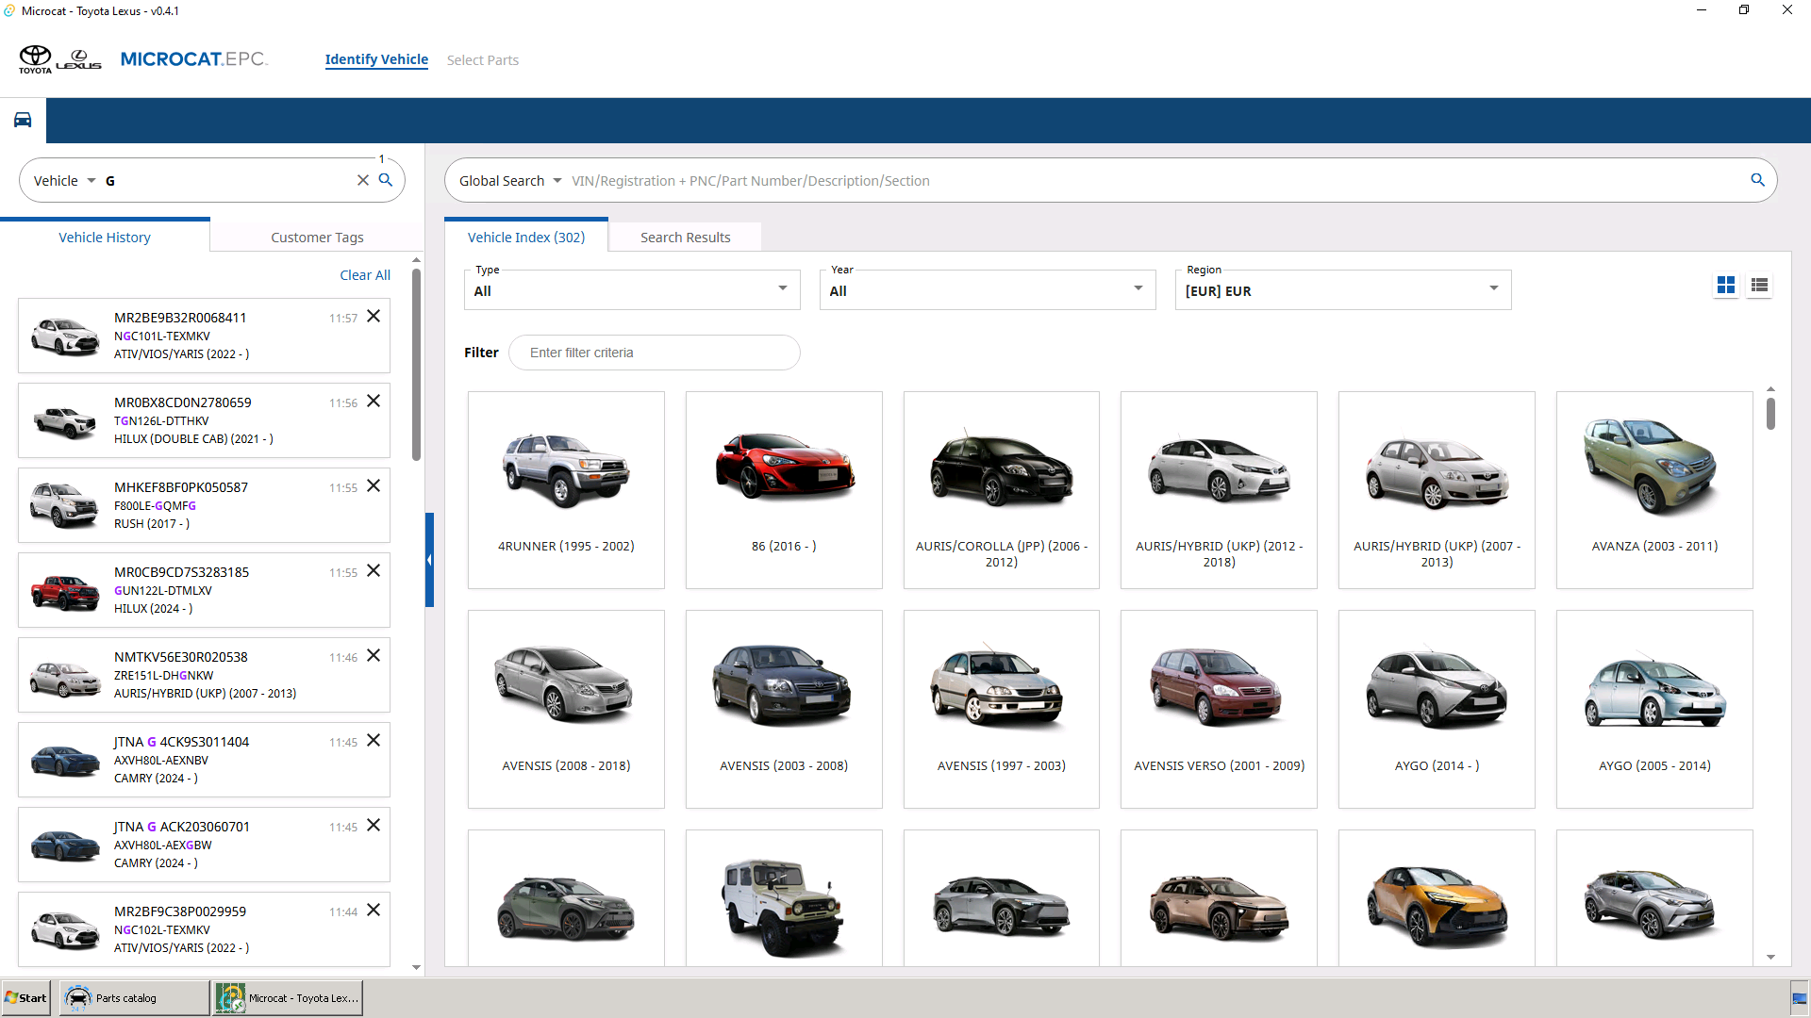This screenshot has width=1811, height=1018.
Task: Open the 4RUNNER (1995 - 2002) tile
Action: 566,490
